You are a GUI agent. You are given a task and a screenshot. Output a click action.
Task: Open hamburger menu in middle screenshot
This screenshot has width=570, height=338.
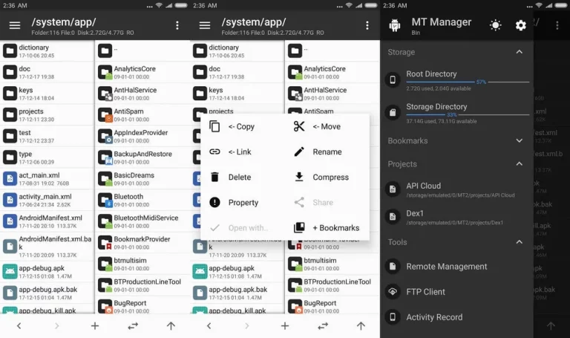(205, 25)
